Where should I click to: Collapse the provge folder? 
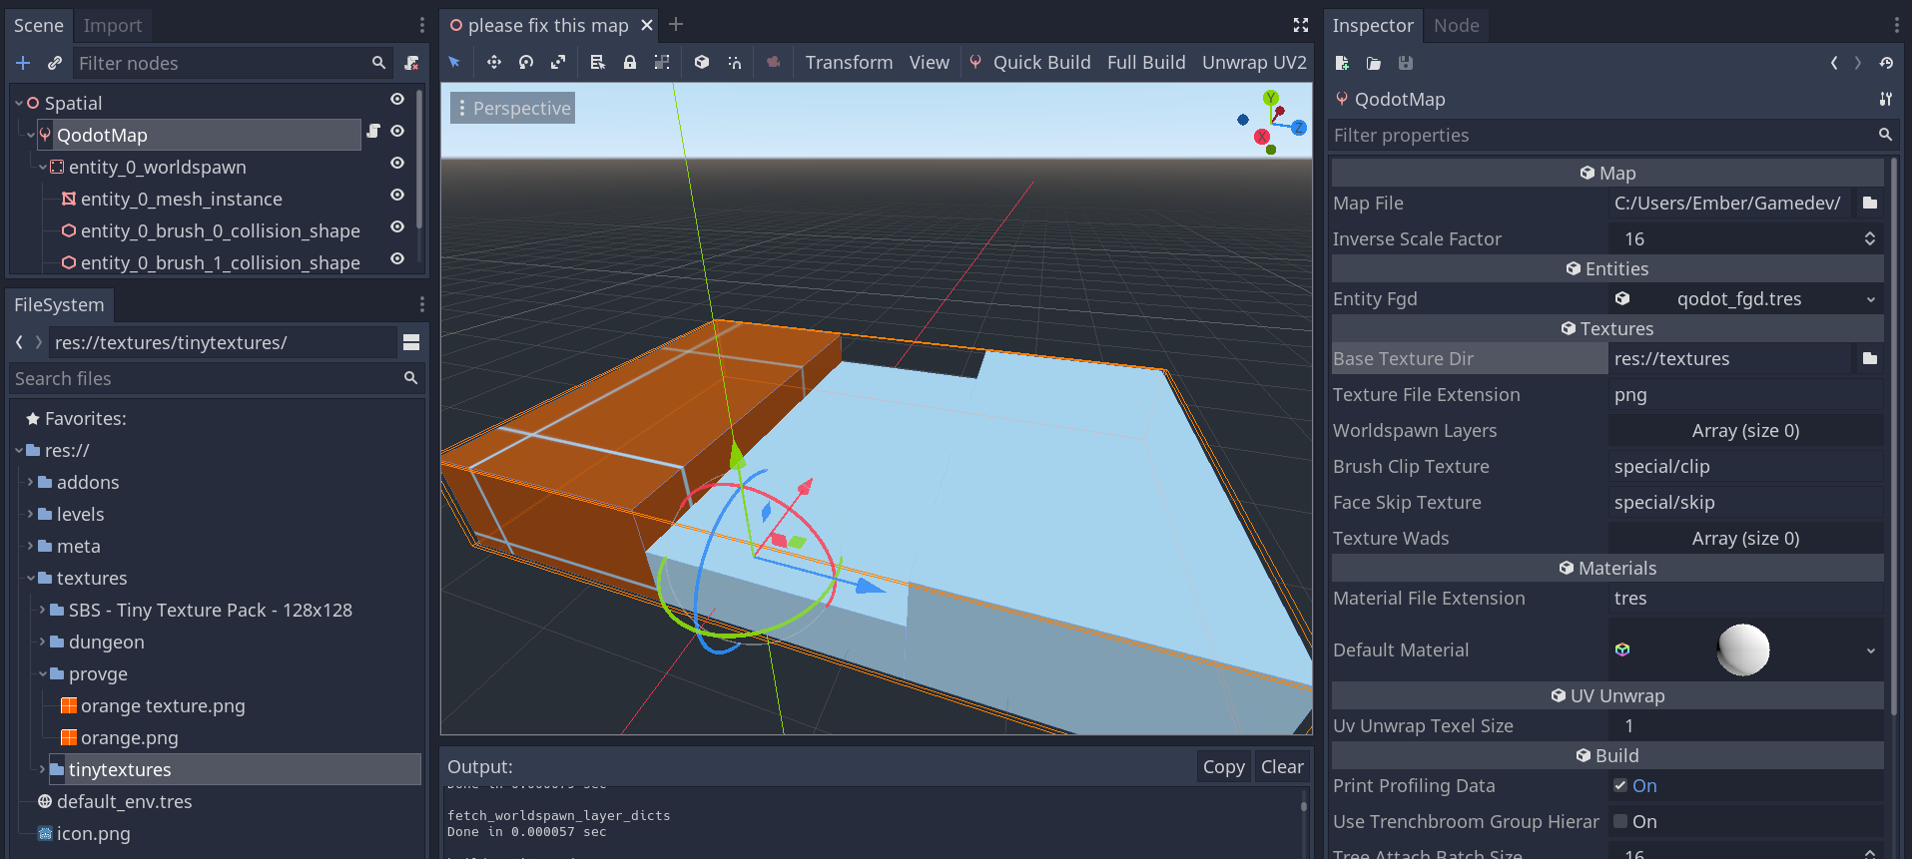click(43, 673)
